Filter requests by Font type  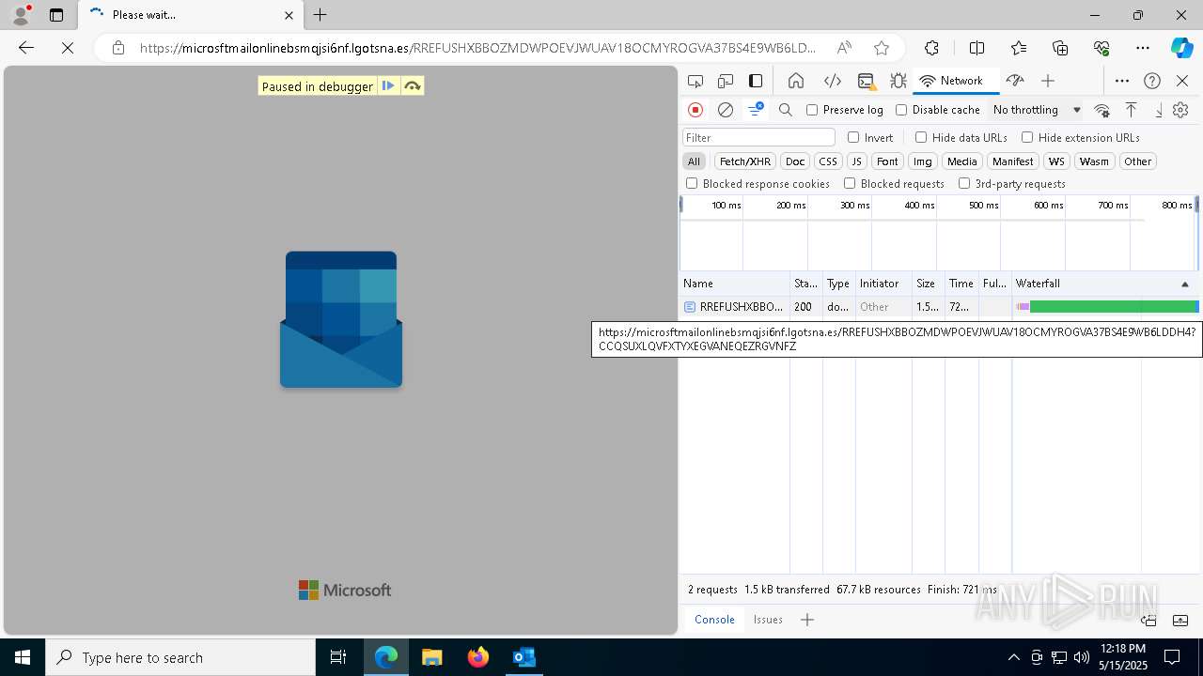(x=887, y=161)
